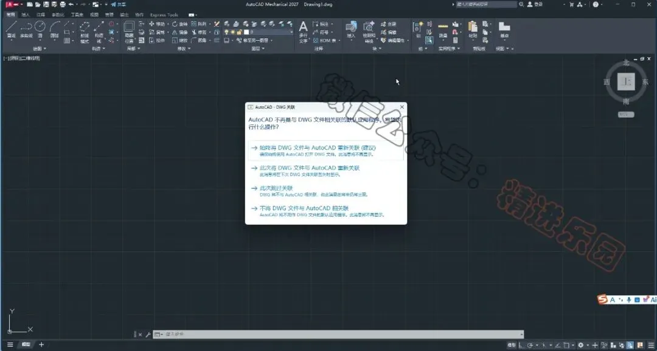Click the Array (阵列) tool

pos(199,24)
